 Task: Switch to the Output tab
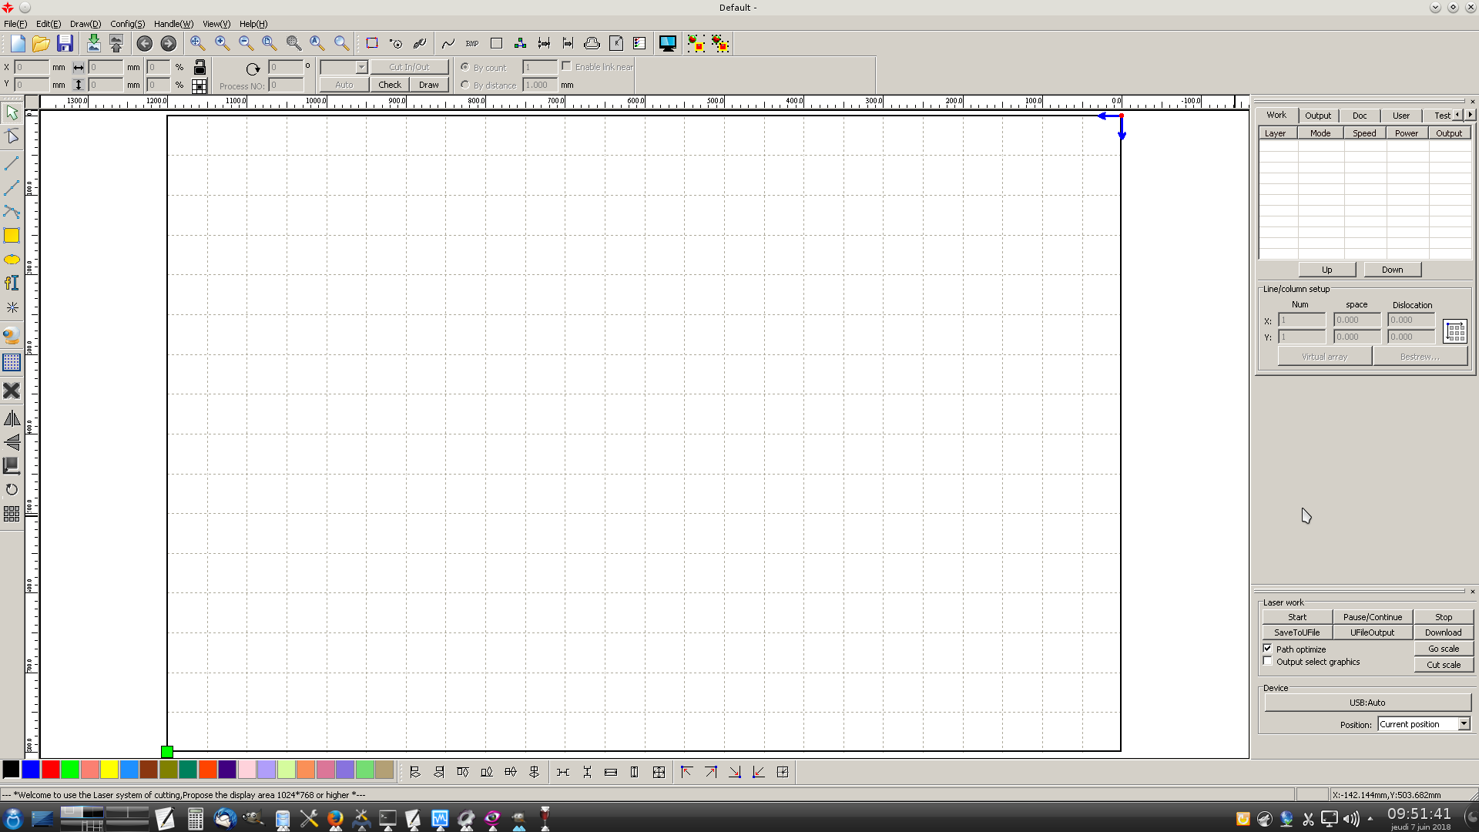[x=1317, y=116]
